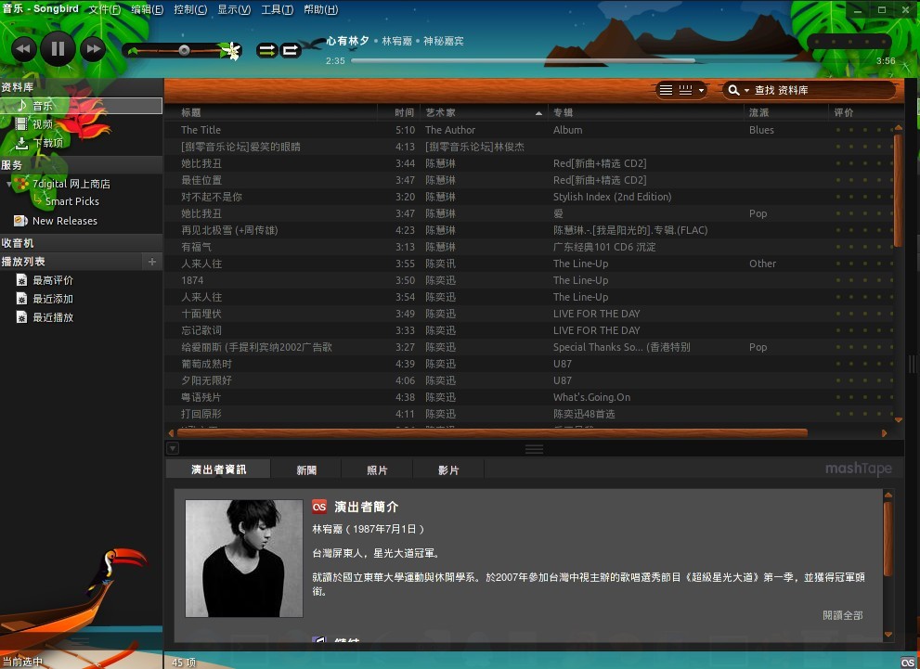Toggle repeat playback mode

[291, 50]
